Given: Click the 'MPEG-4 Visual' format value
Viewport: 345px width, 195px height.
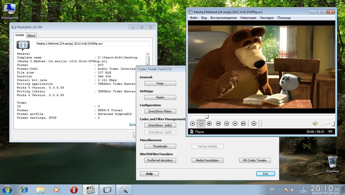Looking at the screenshot, I should [x=110, y=110].
